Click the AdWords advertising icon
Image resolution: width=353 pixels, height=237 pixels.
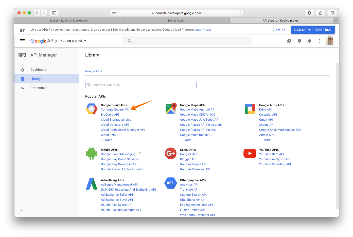tap(92, 184)
